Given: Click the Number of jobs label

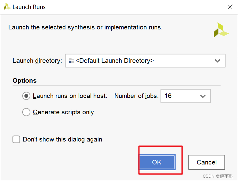Looking at the screenshot, I should click(x=136, y=96).
